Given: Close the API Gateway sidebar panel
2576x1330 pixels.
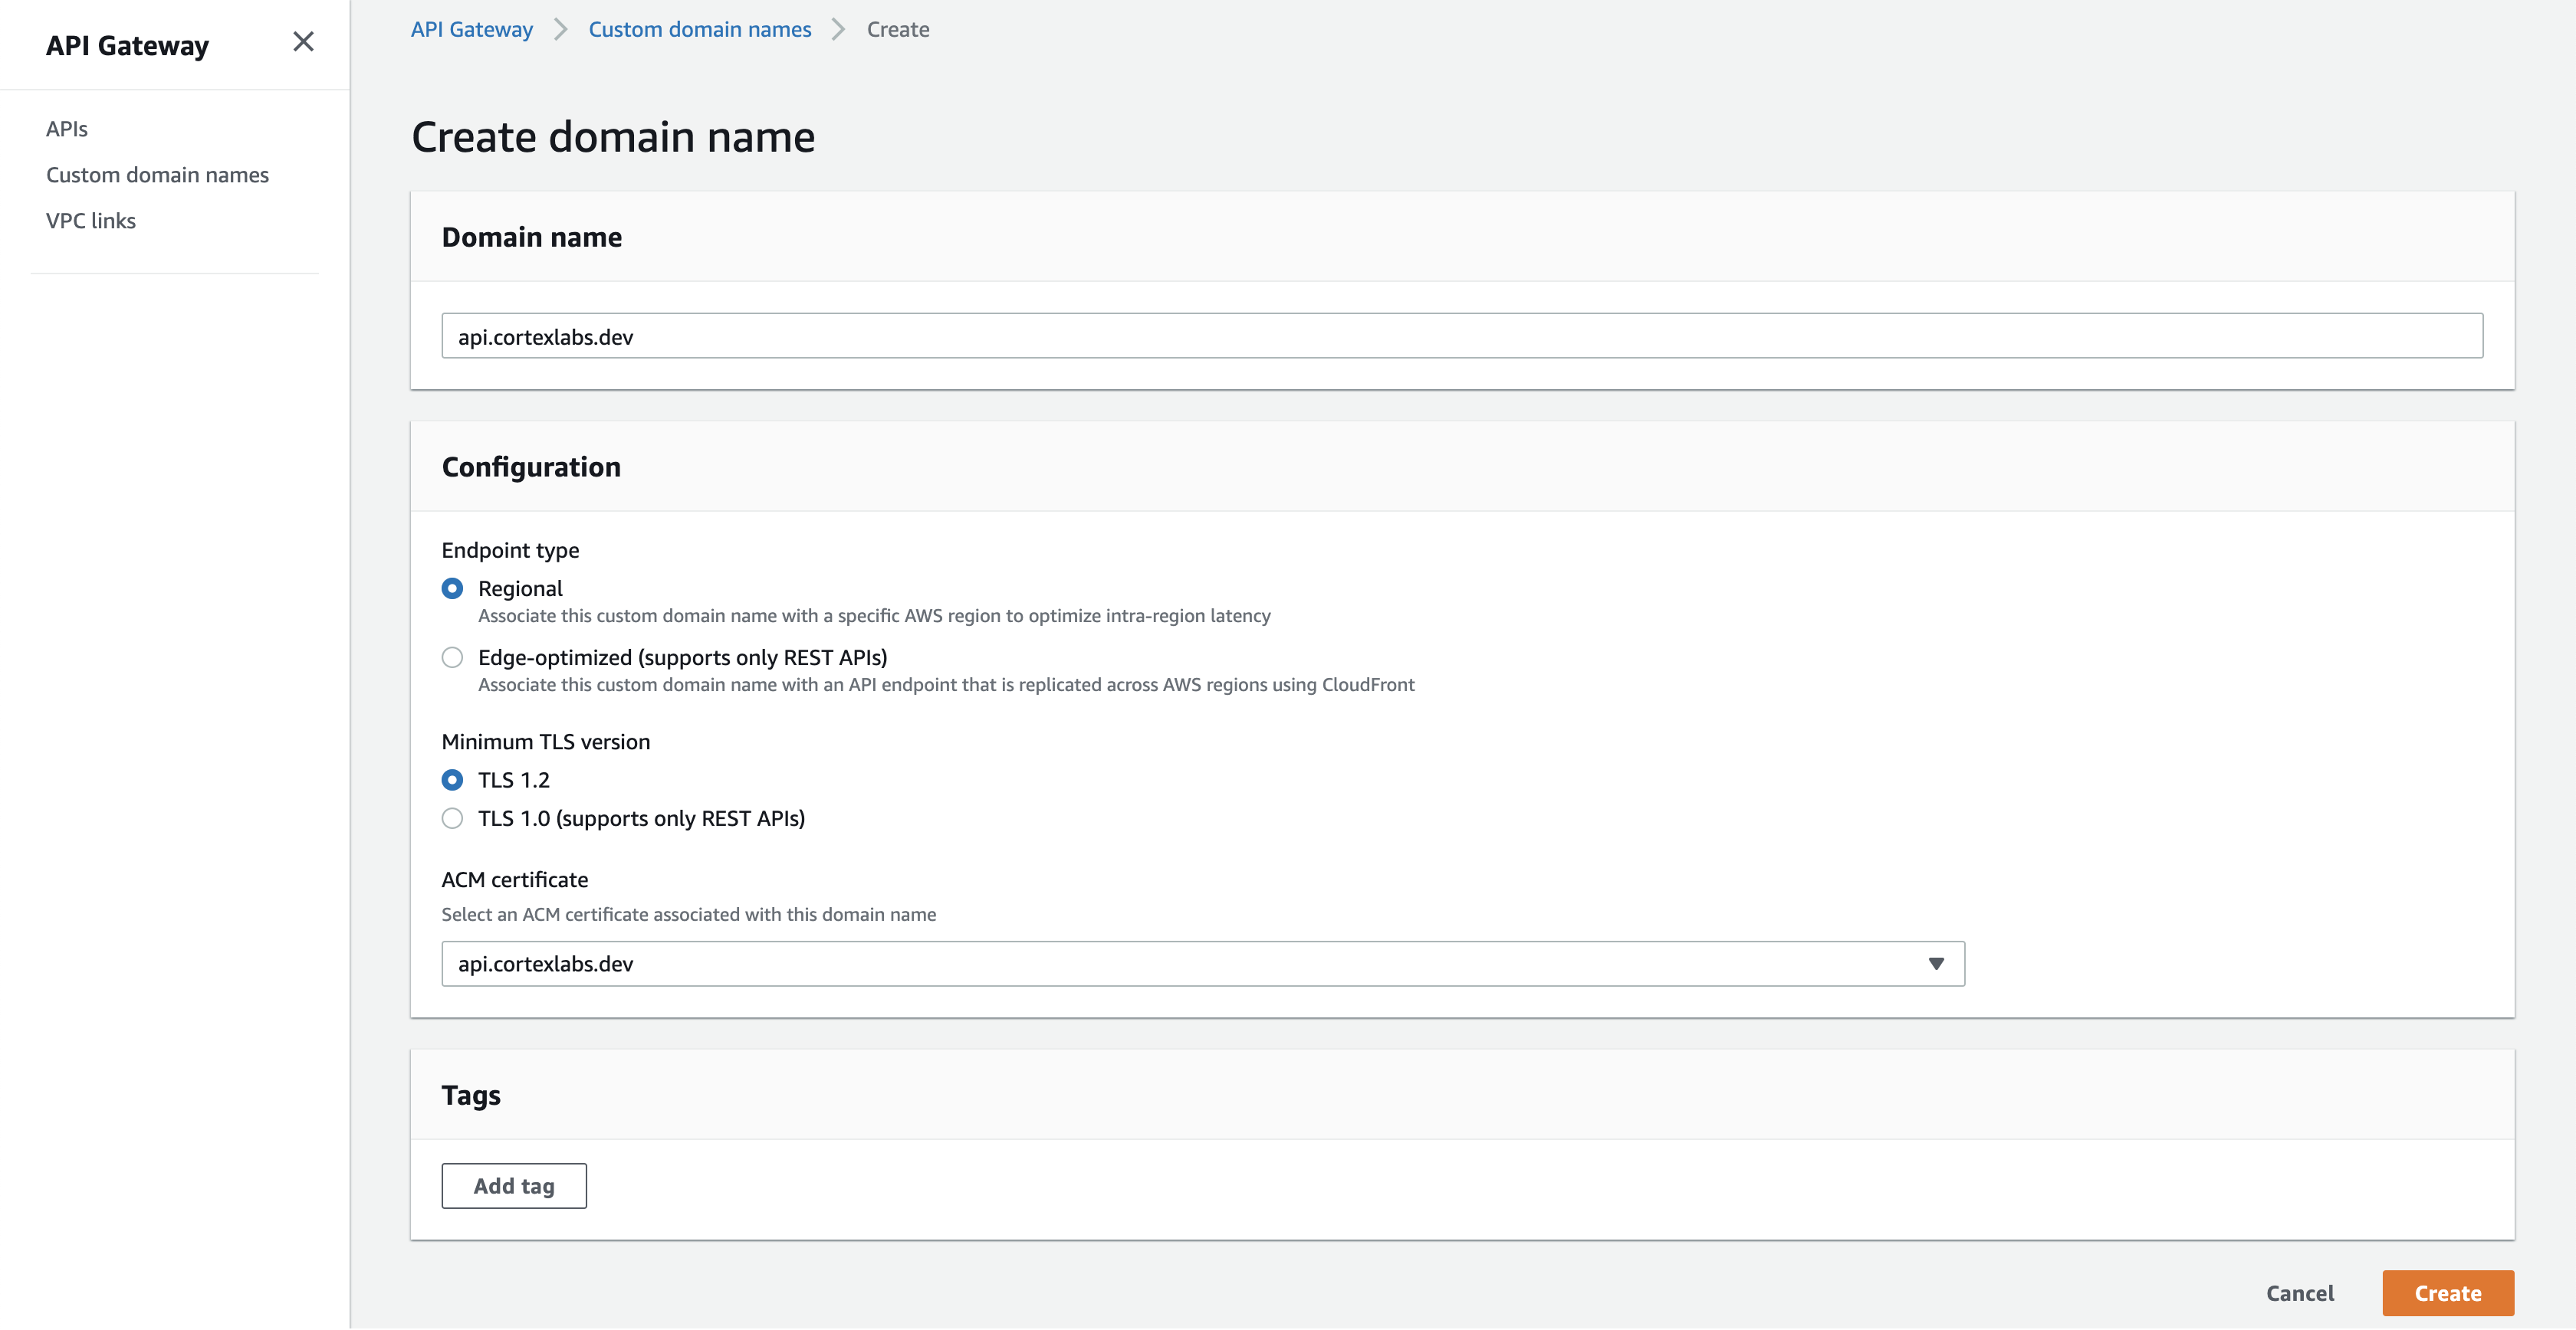Looking at the screenshot, I should pyautogui.click(x=303, y=42).
